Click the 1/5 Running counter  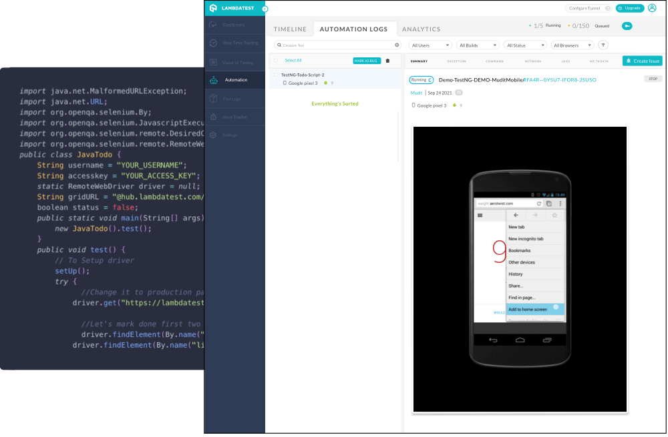pyautogui.click(x=545, y=26)
